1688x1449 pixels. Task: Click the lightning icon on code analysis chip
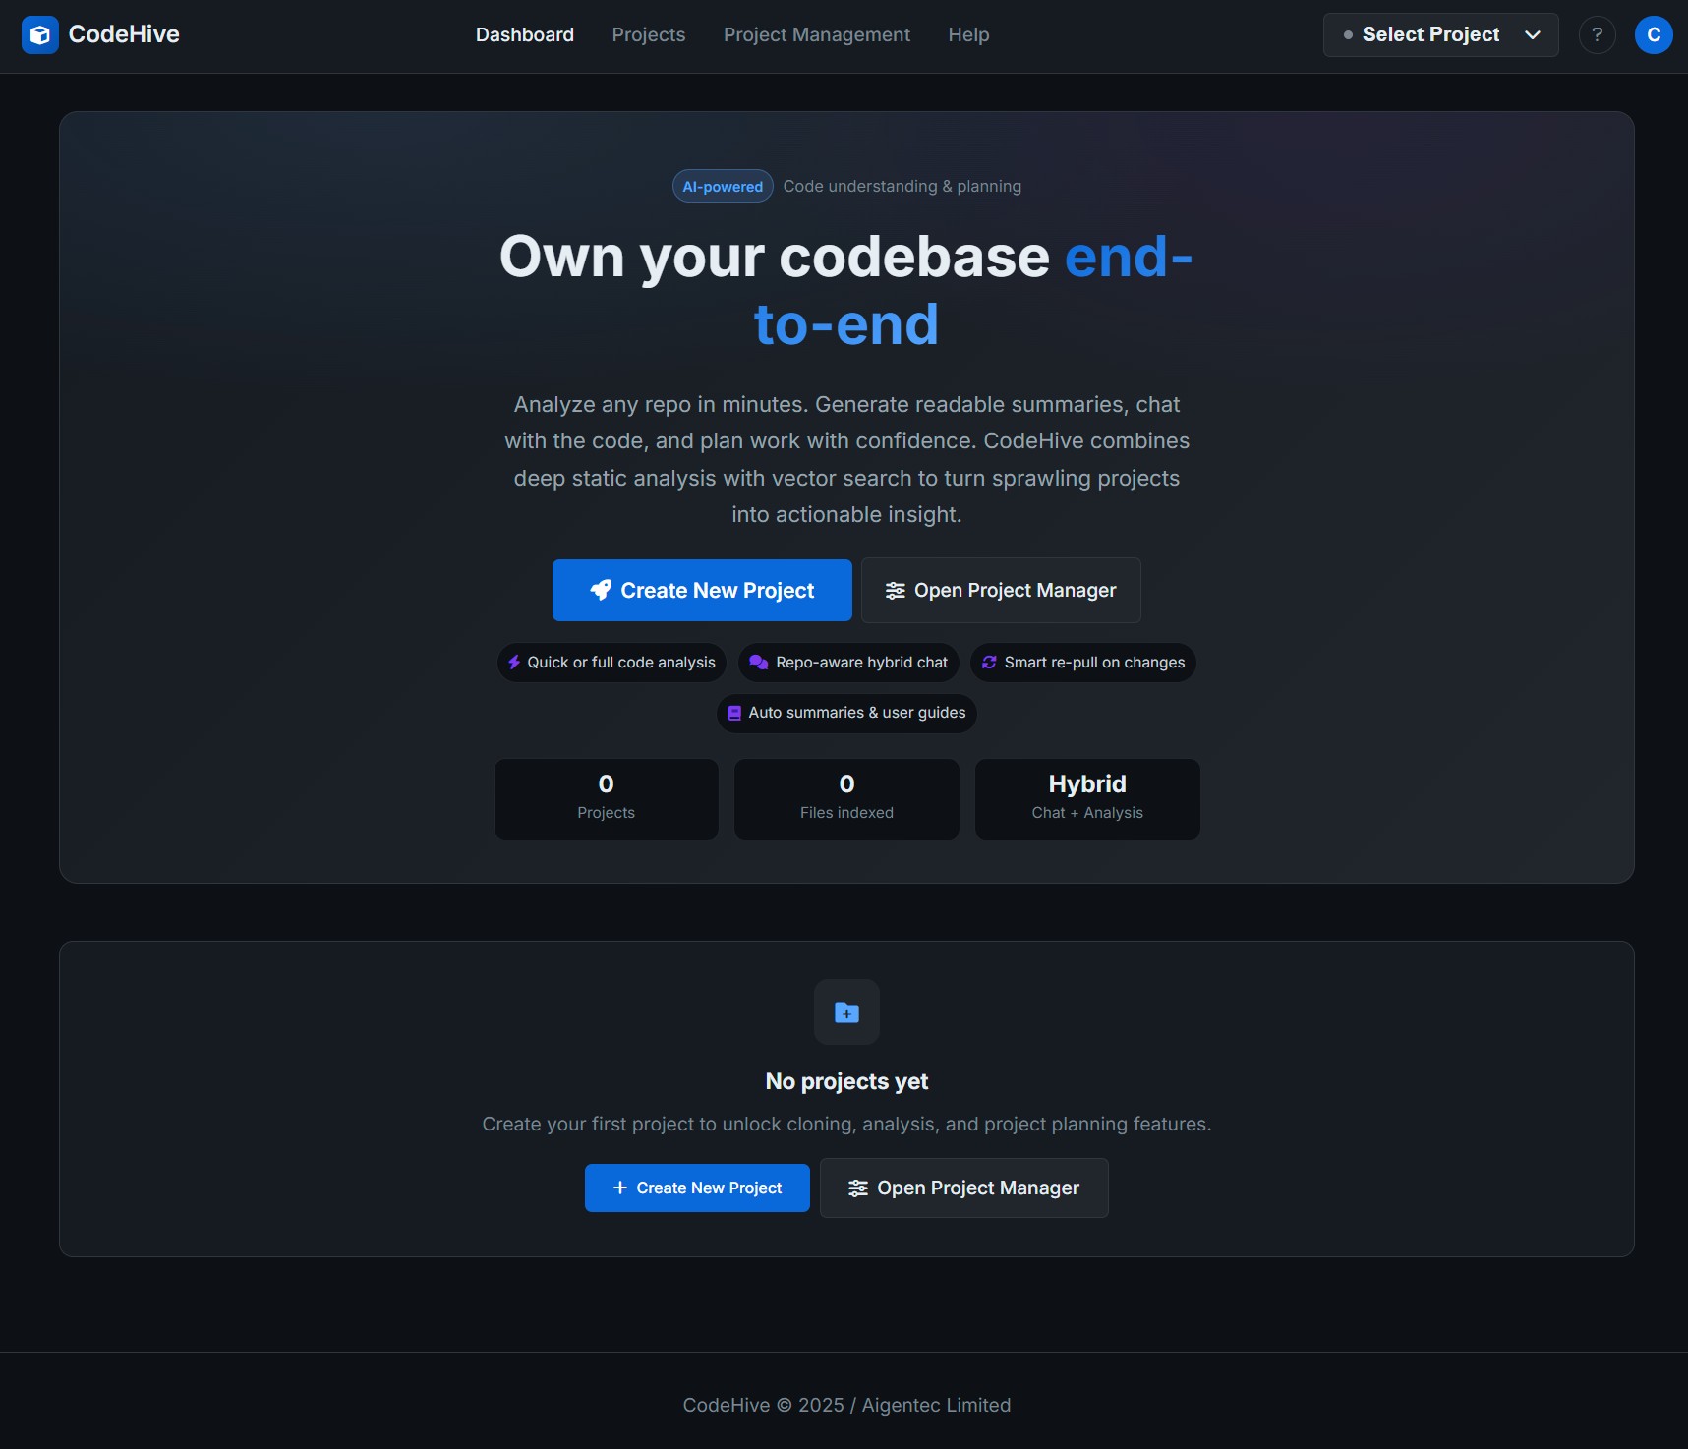(514, 663)
